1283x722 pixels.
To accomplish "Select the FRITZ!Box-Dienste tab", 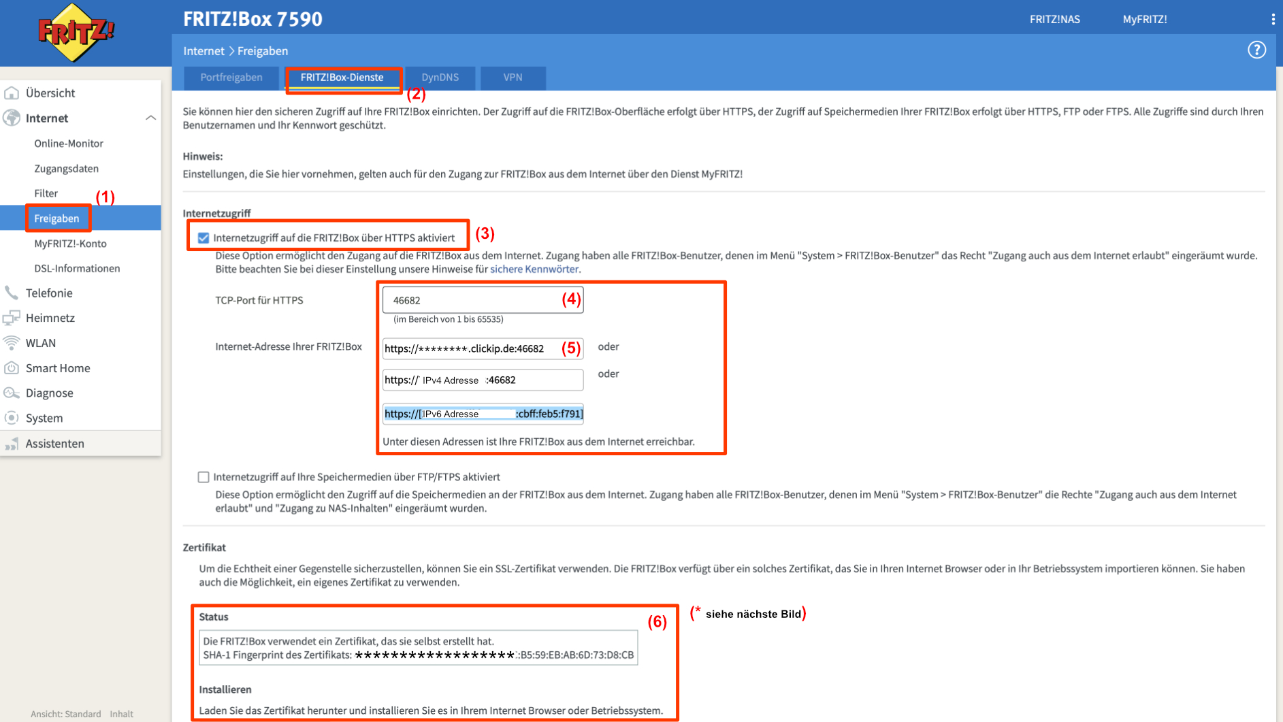I will point(342,78).
